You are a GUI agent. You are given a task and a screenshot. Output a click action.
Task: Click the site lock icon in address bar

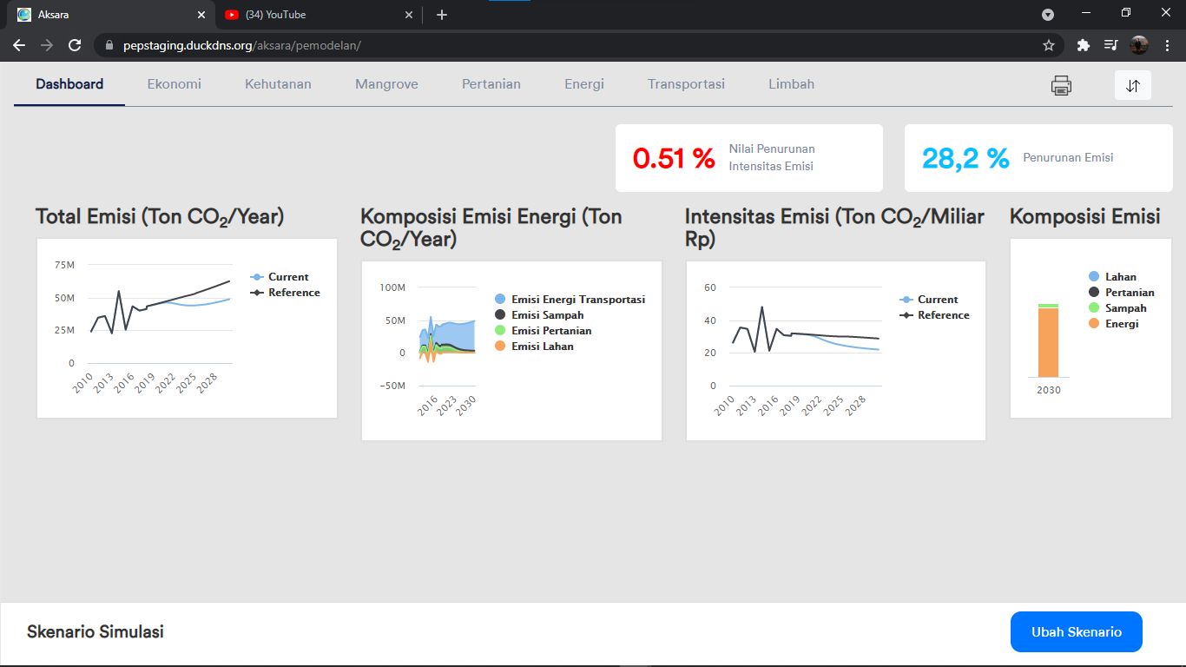point(109,45)
